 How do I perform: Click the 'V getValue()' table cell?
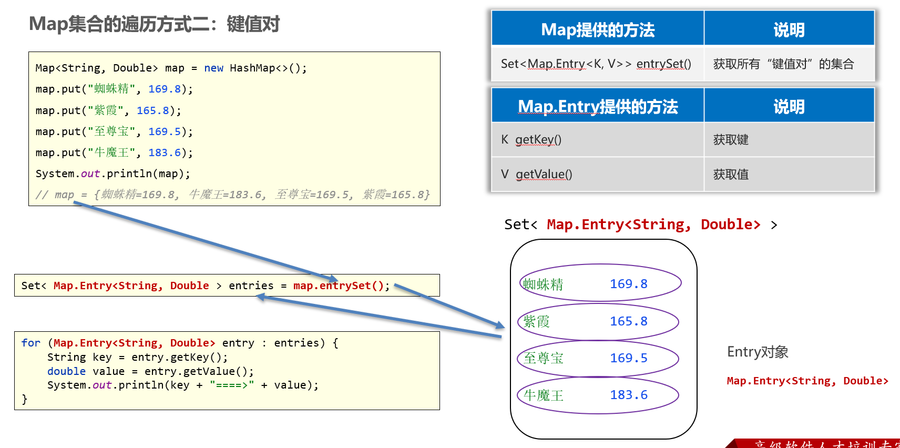coord(598,174)
